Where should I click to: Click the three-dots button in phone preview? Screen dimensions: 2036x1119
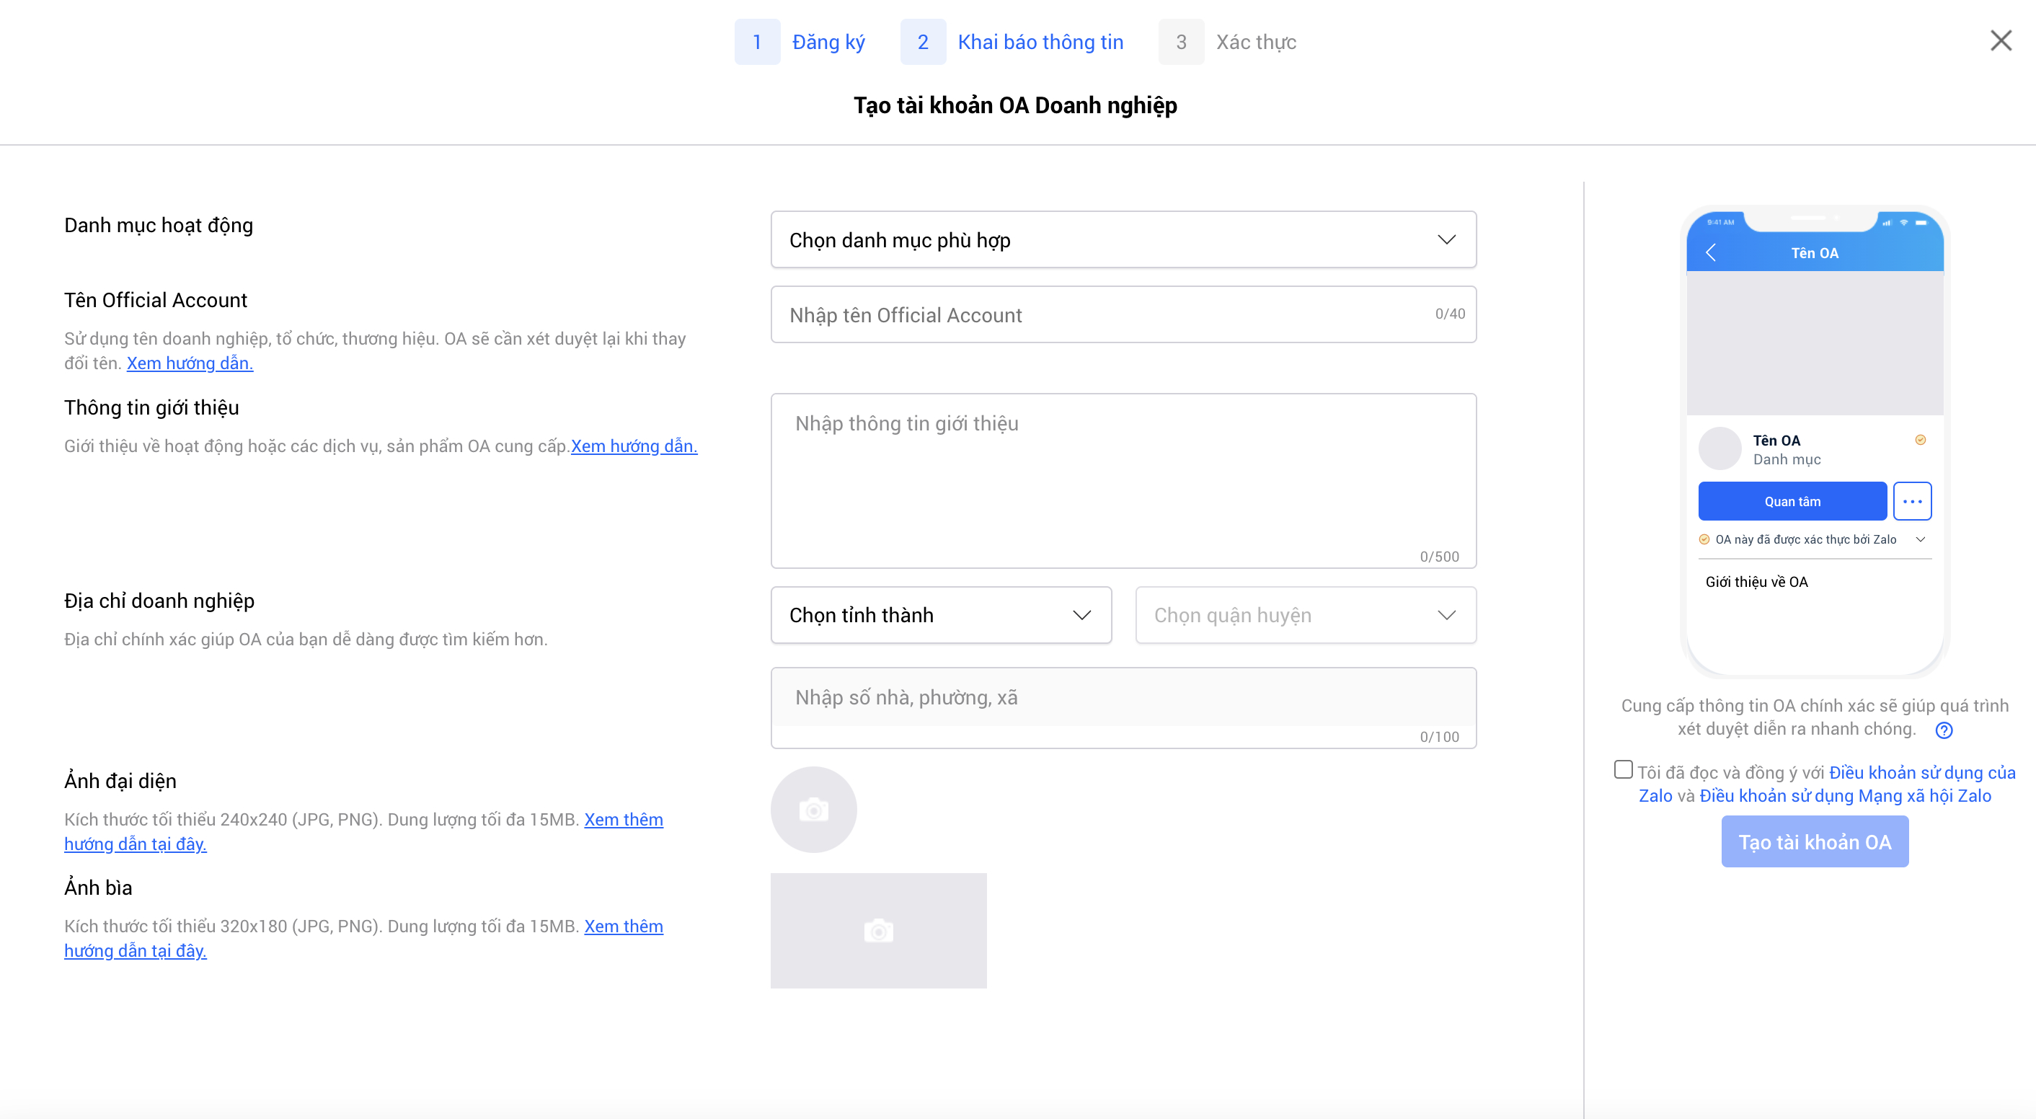click(1912, 501)
